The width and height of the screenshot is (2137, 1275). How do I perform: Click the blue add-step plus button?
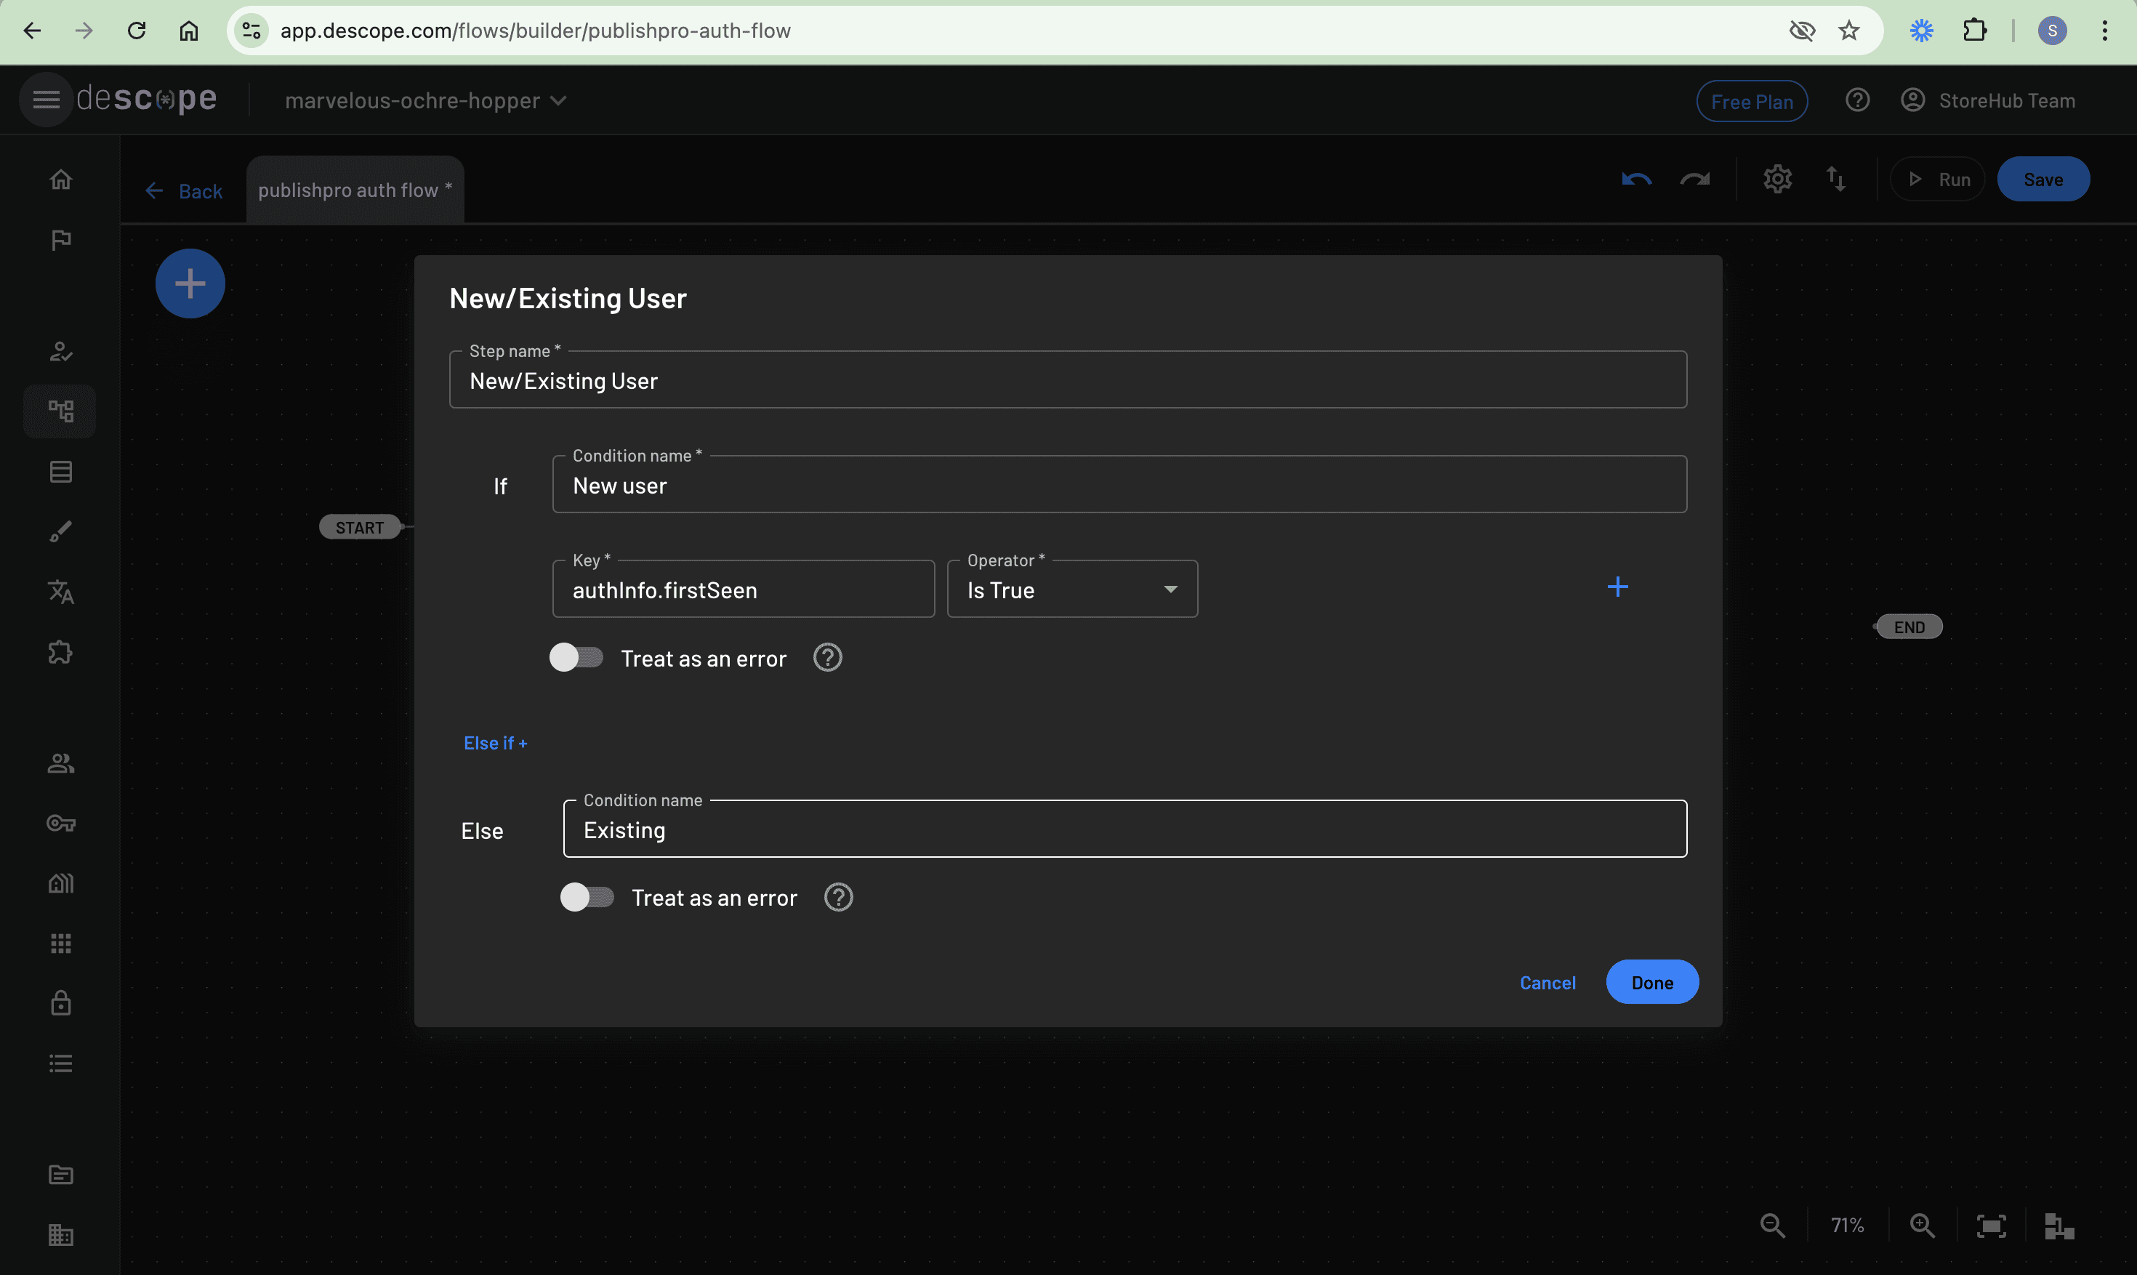(x=190, y=283)
